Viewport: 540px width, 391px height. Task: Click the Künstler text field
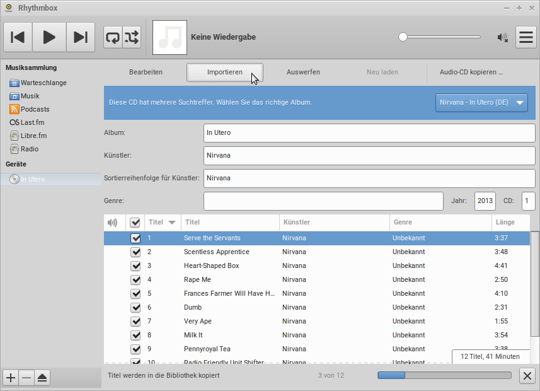369,156
